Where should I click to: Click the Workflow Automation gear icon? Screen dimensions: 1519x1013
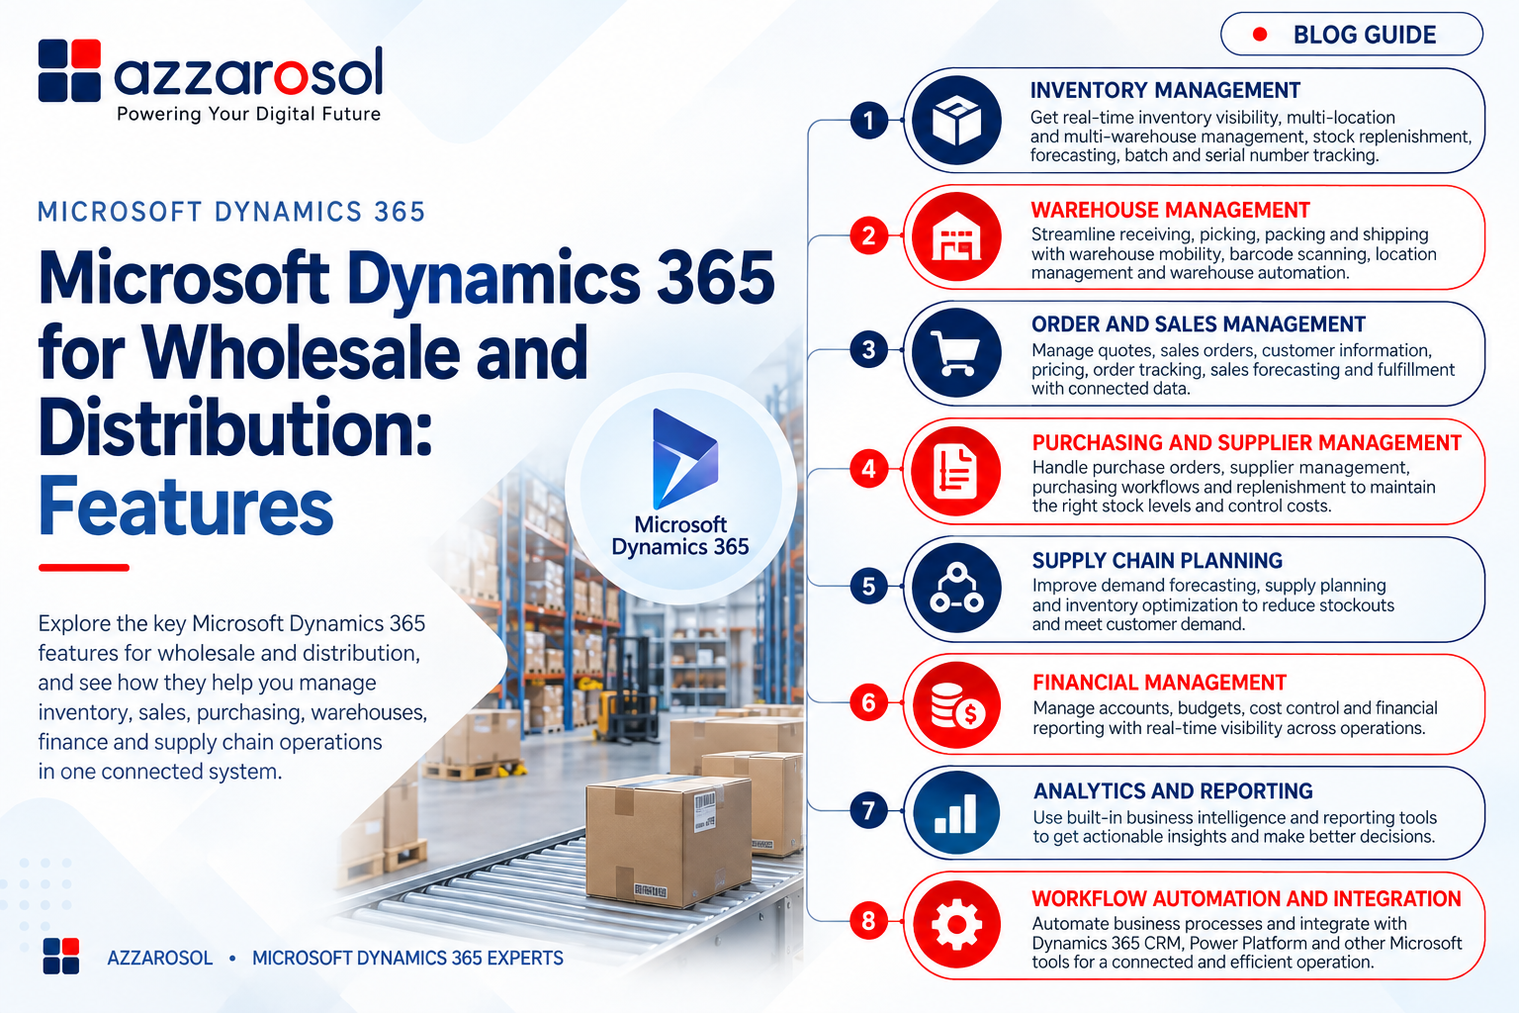pos(956,925)
